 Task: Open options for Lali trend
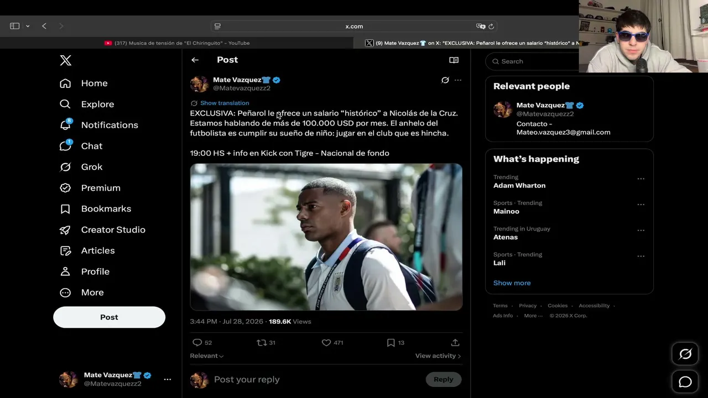(641, 256)
